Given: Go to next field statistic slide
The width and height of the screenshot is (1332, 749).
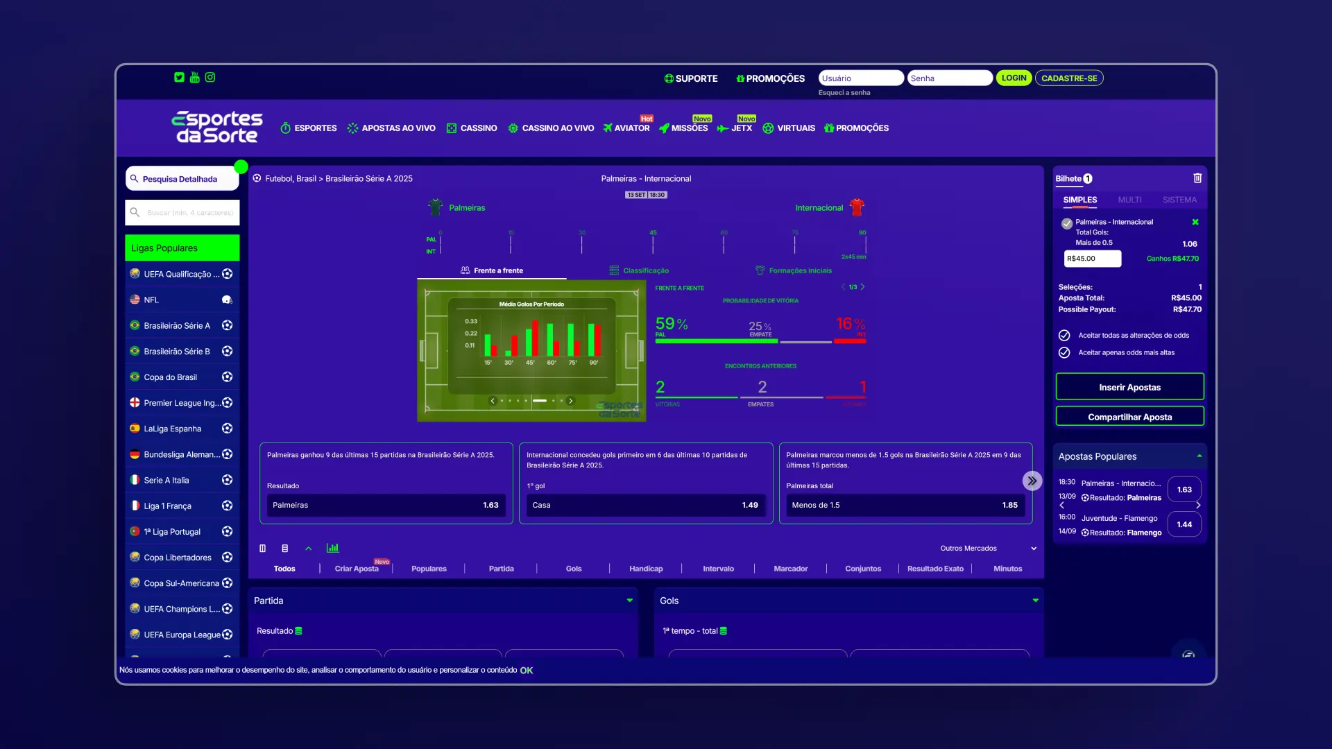Looking at the screenshot, I should (x=571, y=401).
